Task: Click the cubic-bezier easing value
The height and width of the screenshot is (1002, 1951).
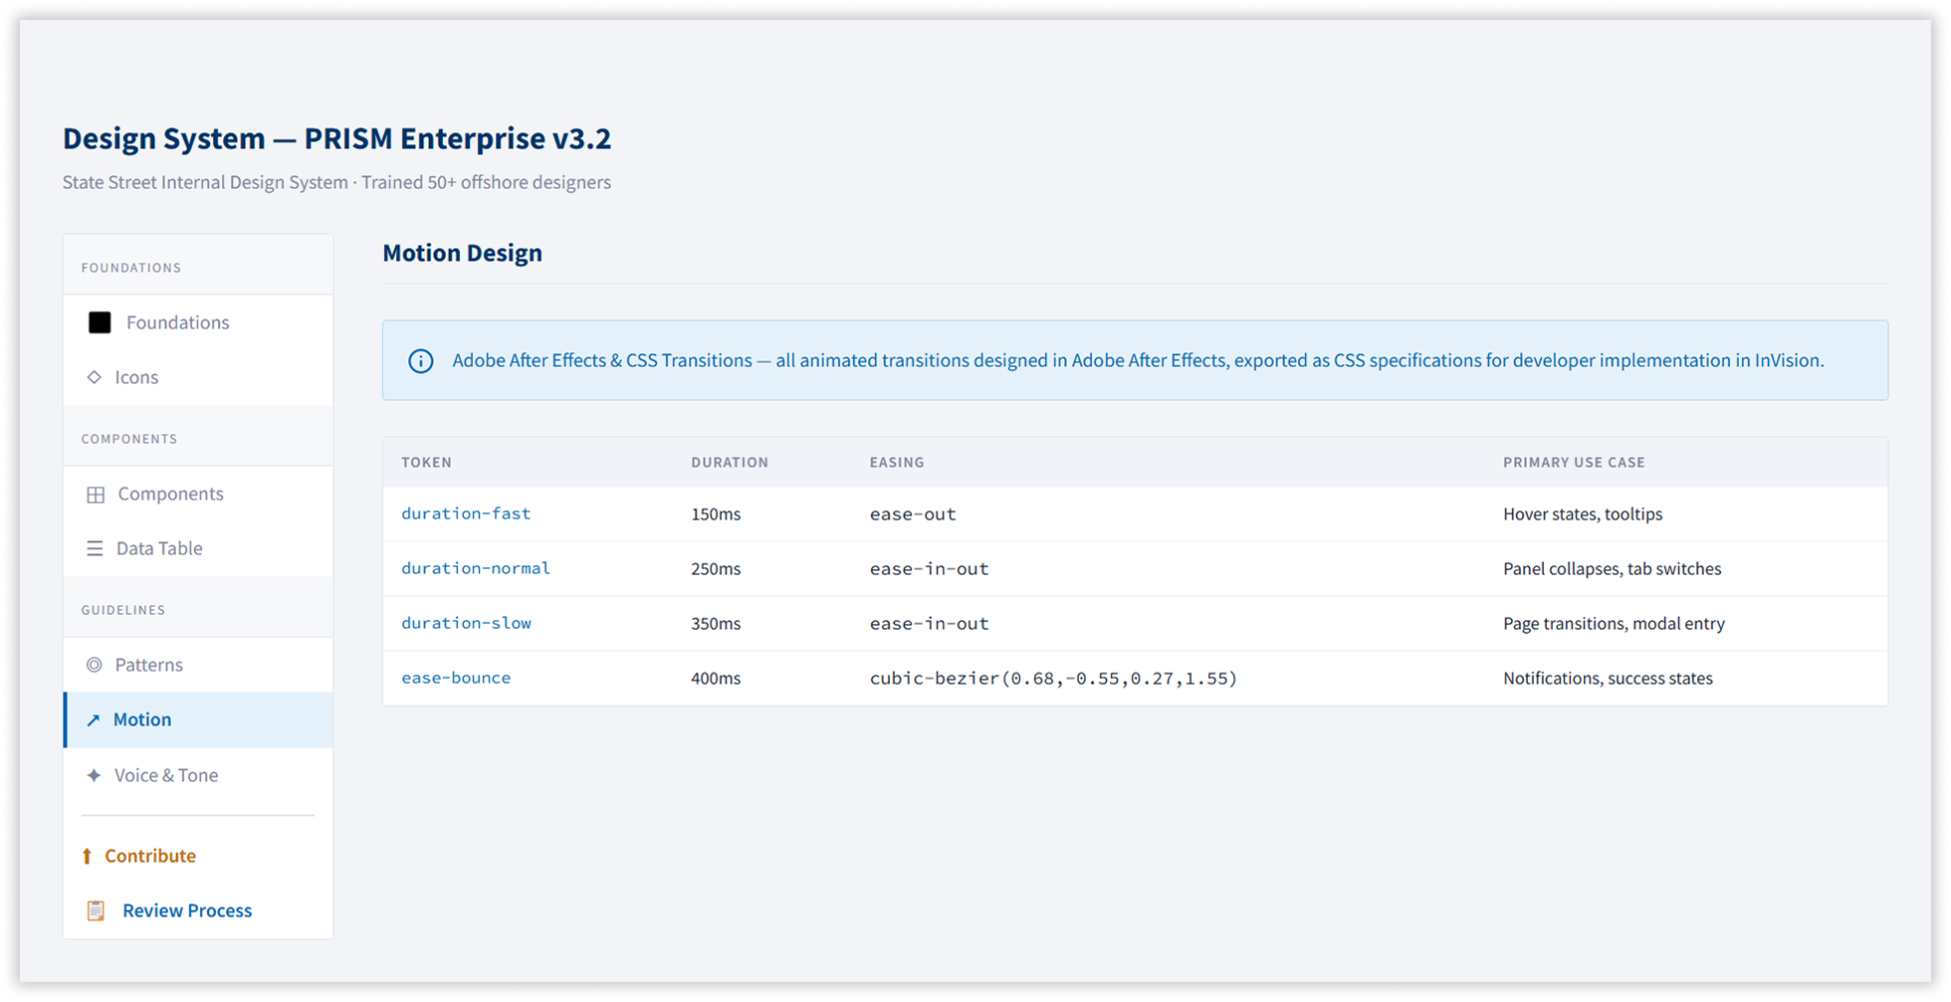Action: (1053, 679)
